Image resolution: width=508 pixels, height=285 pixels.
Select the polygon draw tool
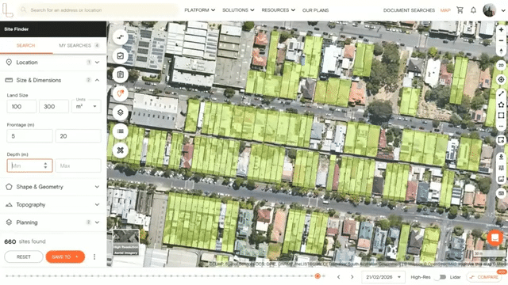point(501,104)
